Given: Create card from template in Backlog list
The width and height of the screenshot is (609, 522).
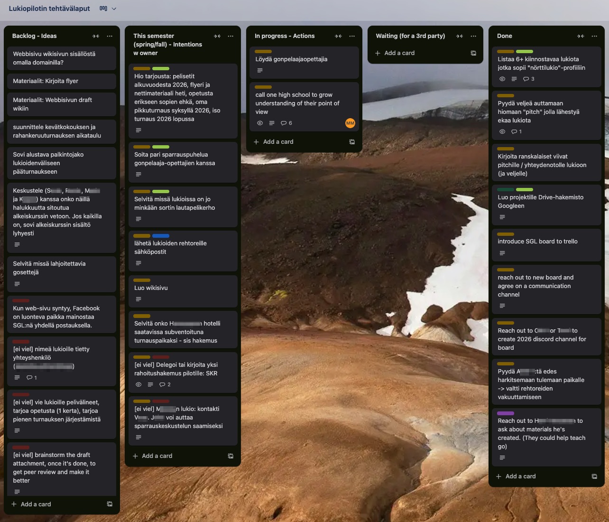Looking at the screenshot, I should coord(110,504).
